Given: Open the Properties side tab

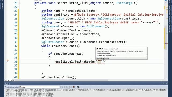Looking at the screenshot, I should pyautogui.click(x=170, y=29).
